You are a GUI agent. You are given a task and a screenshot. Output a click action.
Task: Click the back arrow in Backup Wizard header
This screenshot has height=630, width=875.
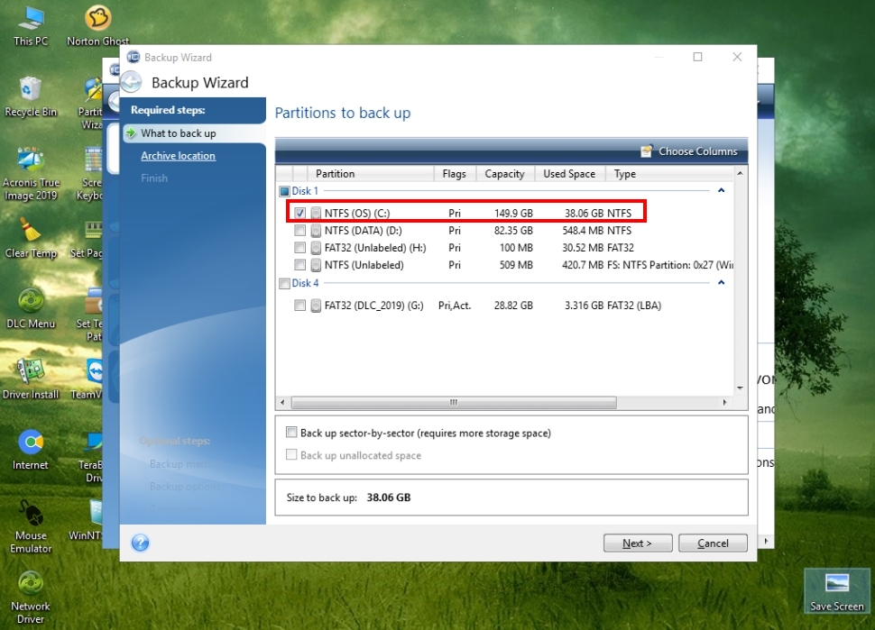tap(132, 83)
